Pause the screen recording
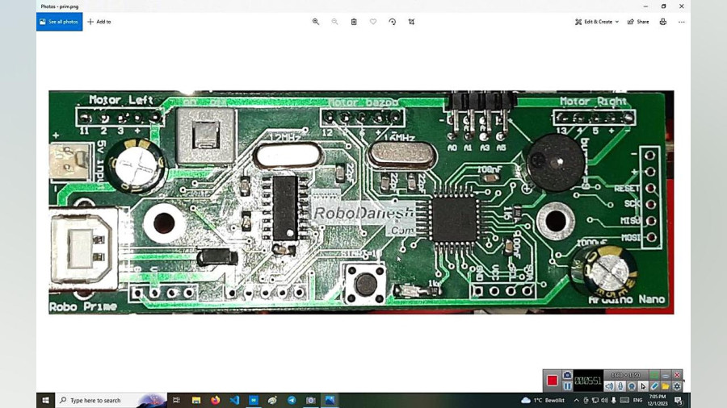 pos(567,385)
